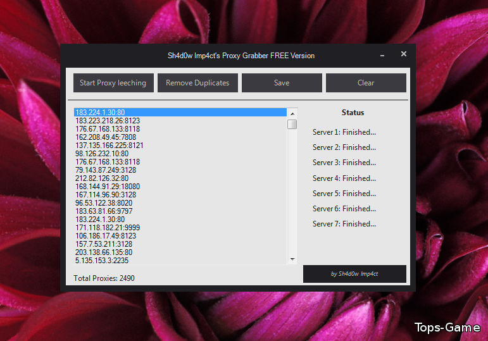The height and width of the screenshot is (341, 488).
Task: Click the proxy list scroll down arrow
Action: pos(292,259)
